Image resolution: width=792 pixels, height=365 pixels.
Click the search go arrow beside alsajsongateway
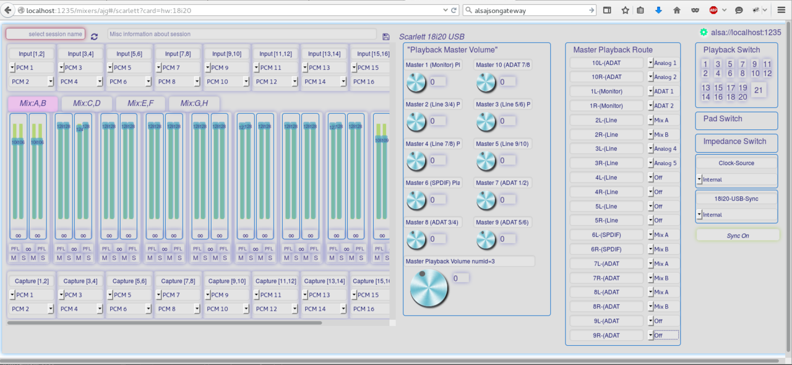pos(592,11)
